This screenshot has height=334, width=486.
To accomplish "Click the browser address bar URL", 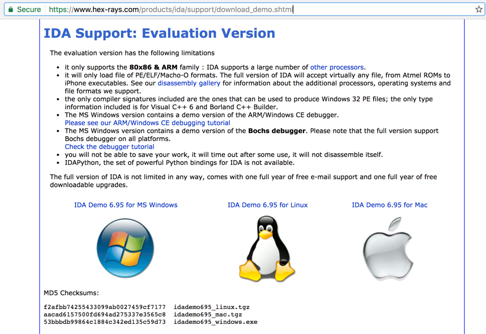I will 171,10.
